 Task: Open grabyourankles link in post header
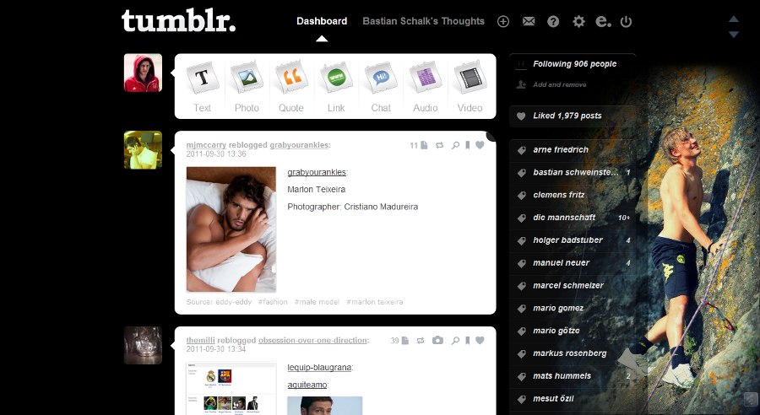[299, 145]
